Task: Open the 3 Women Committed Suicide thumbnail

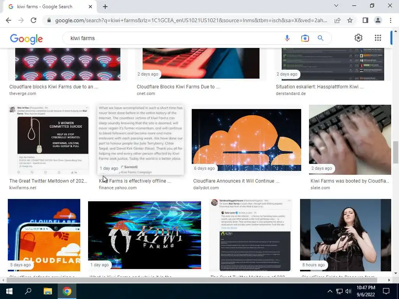Action: (48, 140)
